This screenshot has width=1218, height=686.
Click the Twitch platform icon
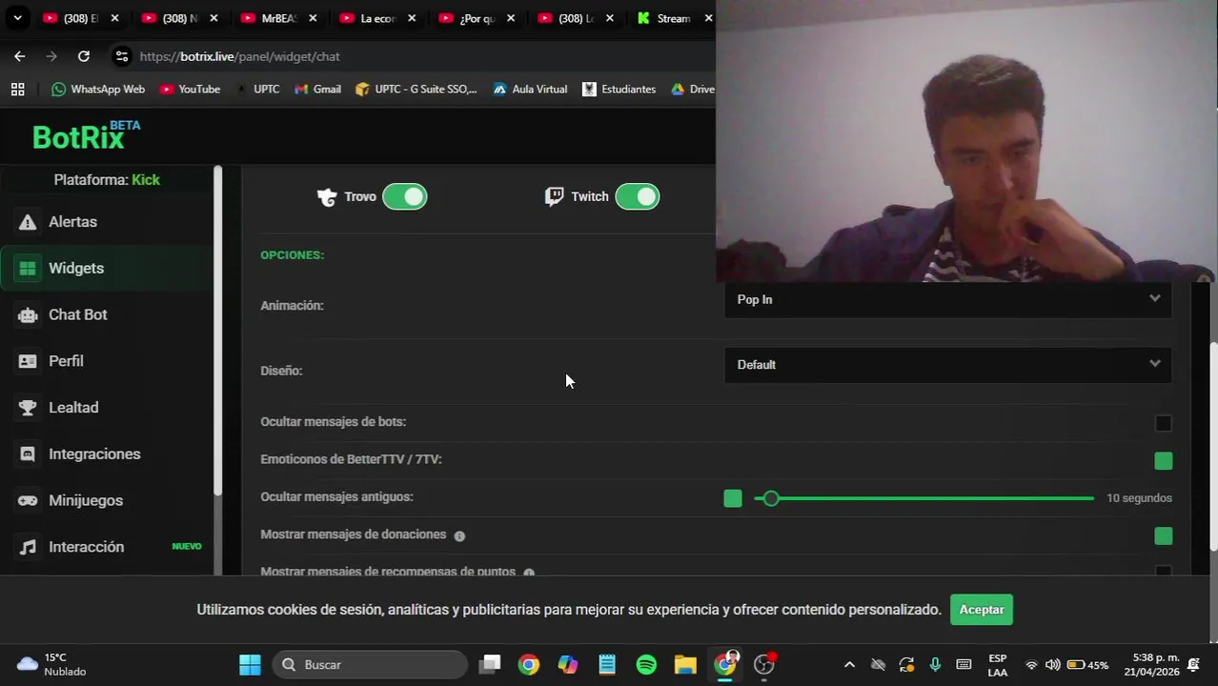(554, 197)
